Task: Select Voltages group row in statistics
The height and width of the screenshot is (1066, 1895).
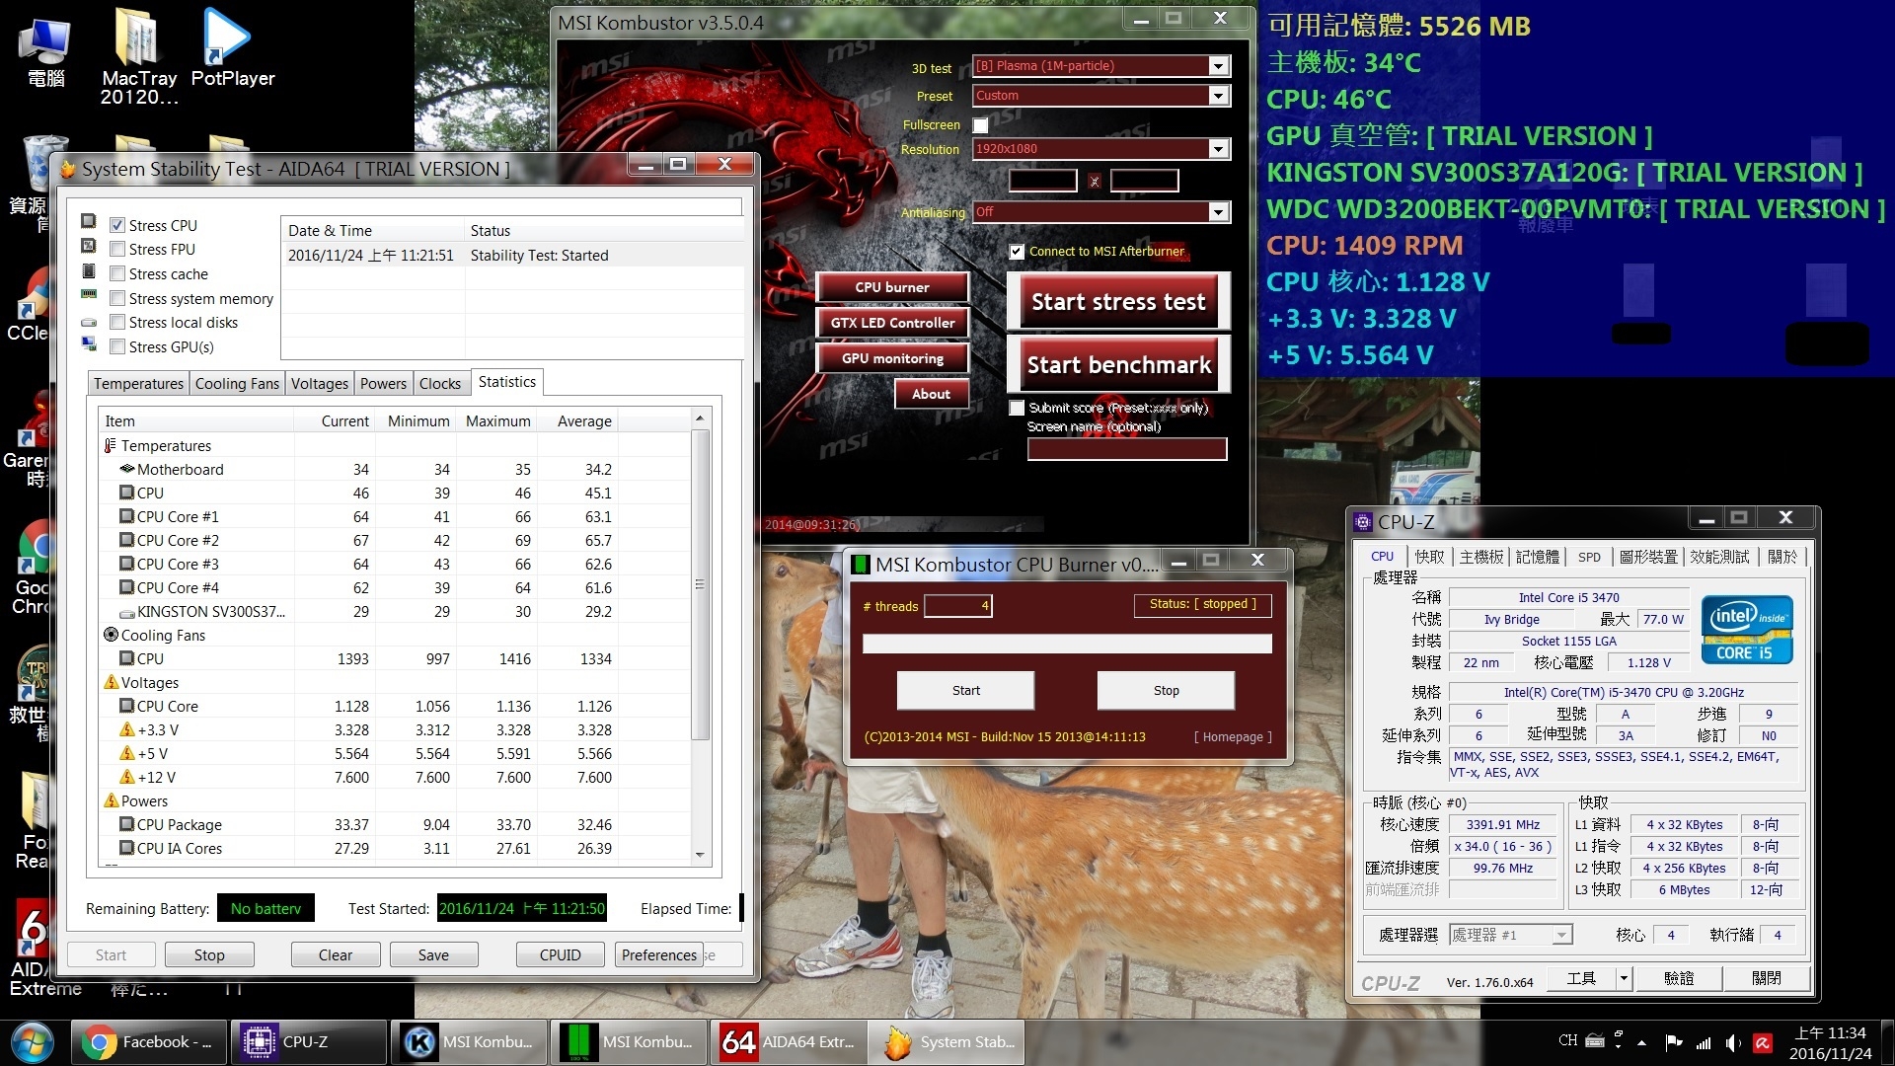Action: tap(150, 683)
